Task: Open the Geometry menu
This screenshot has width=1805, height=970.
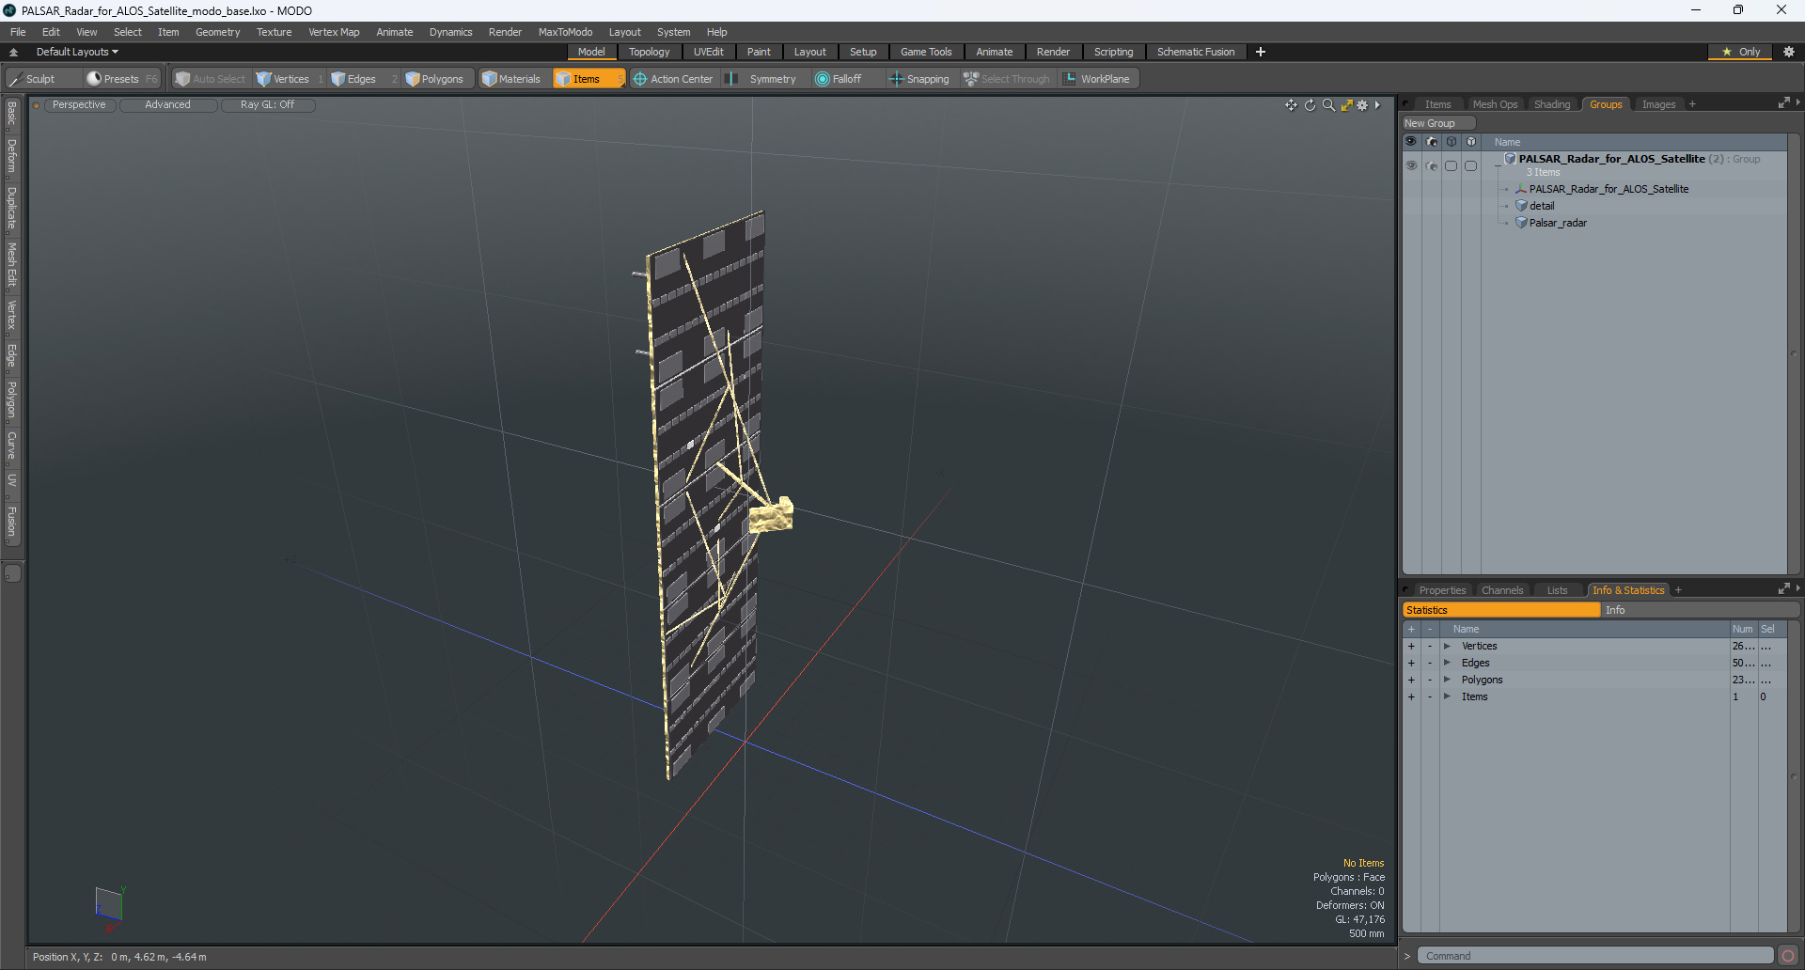Action: 217,32
